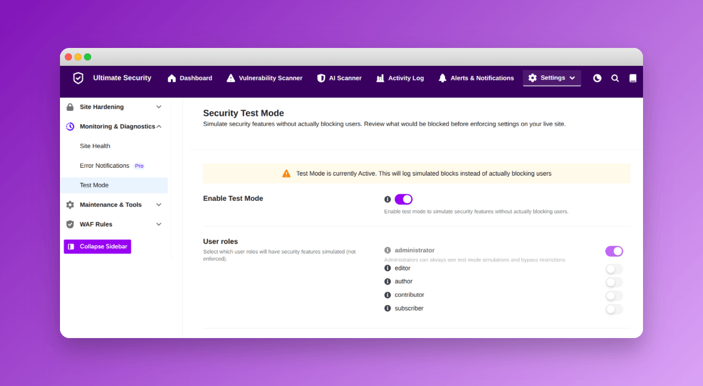
Task: Click the info icon next to subscriber
Action: 387,309
